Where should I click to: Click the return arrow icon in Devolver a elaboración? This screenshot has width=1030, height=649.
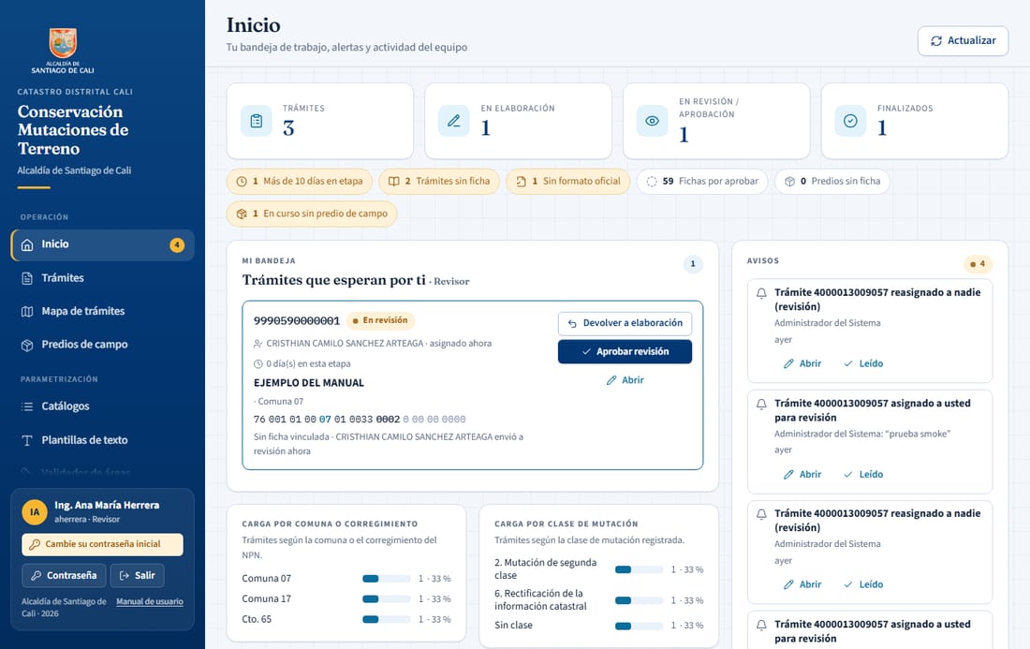pyautogui.click(x=572, y=323)
